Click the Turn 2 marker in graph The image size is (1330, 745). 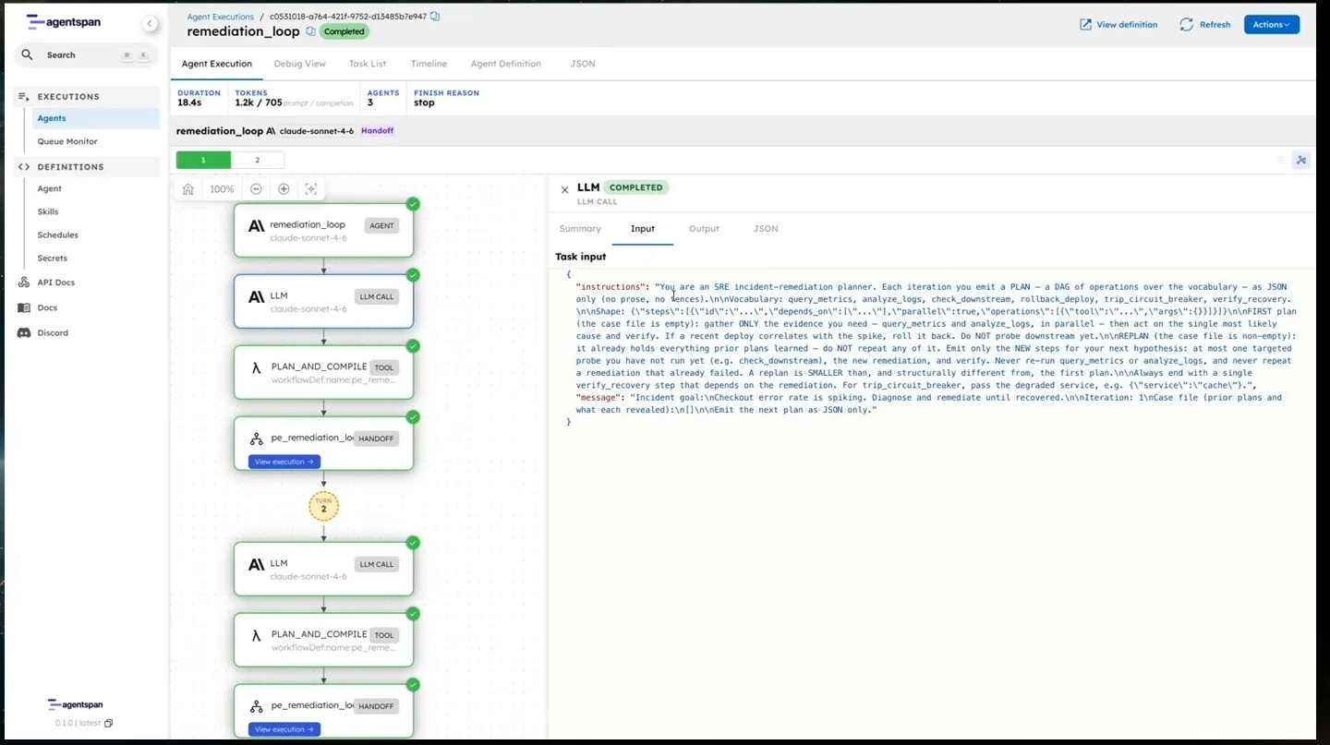323,506
